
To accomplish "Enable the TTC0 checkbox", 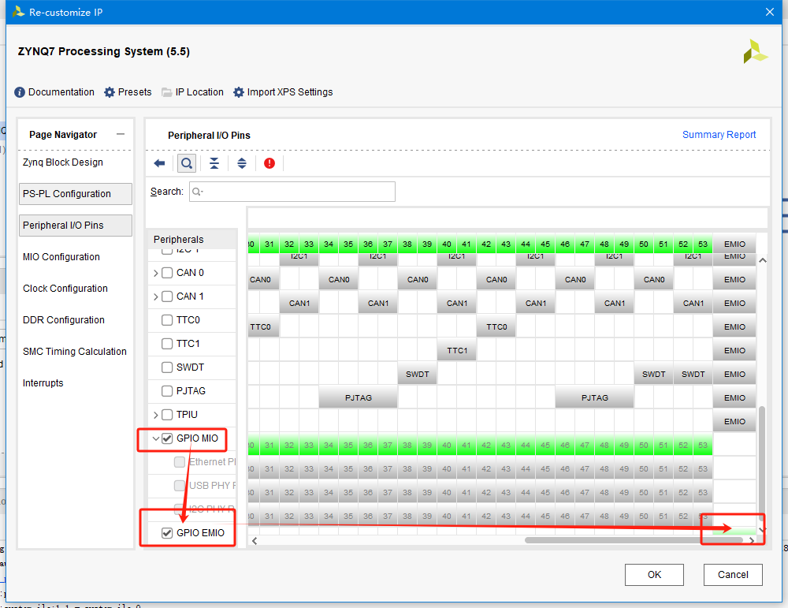I will (x=167, y=320).
